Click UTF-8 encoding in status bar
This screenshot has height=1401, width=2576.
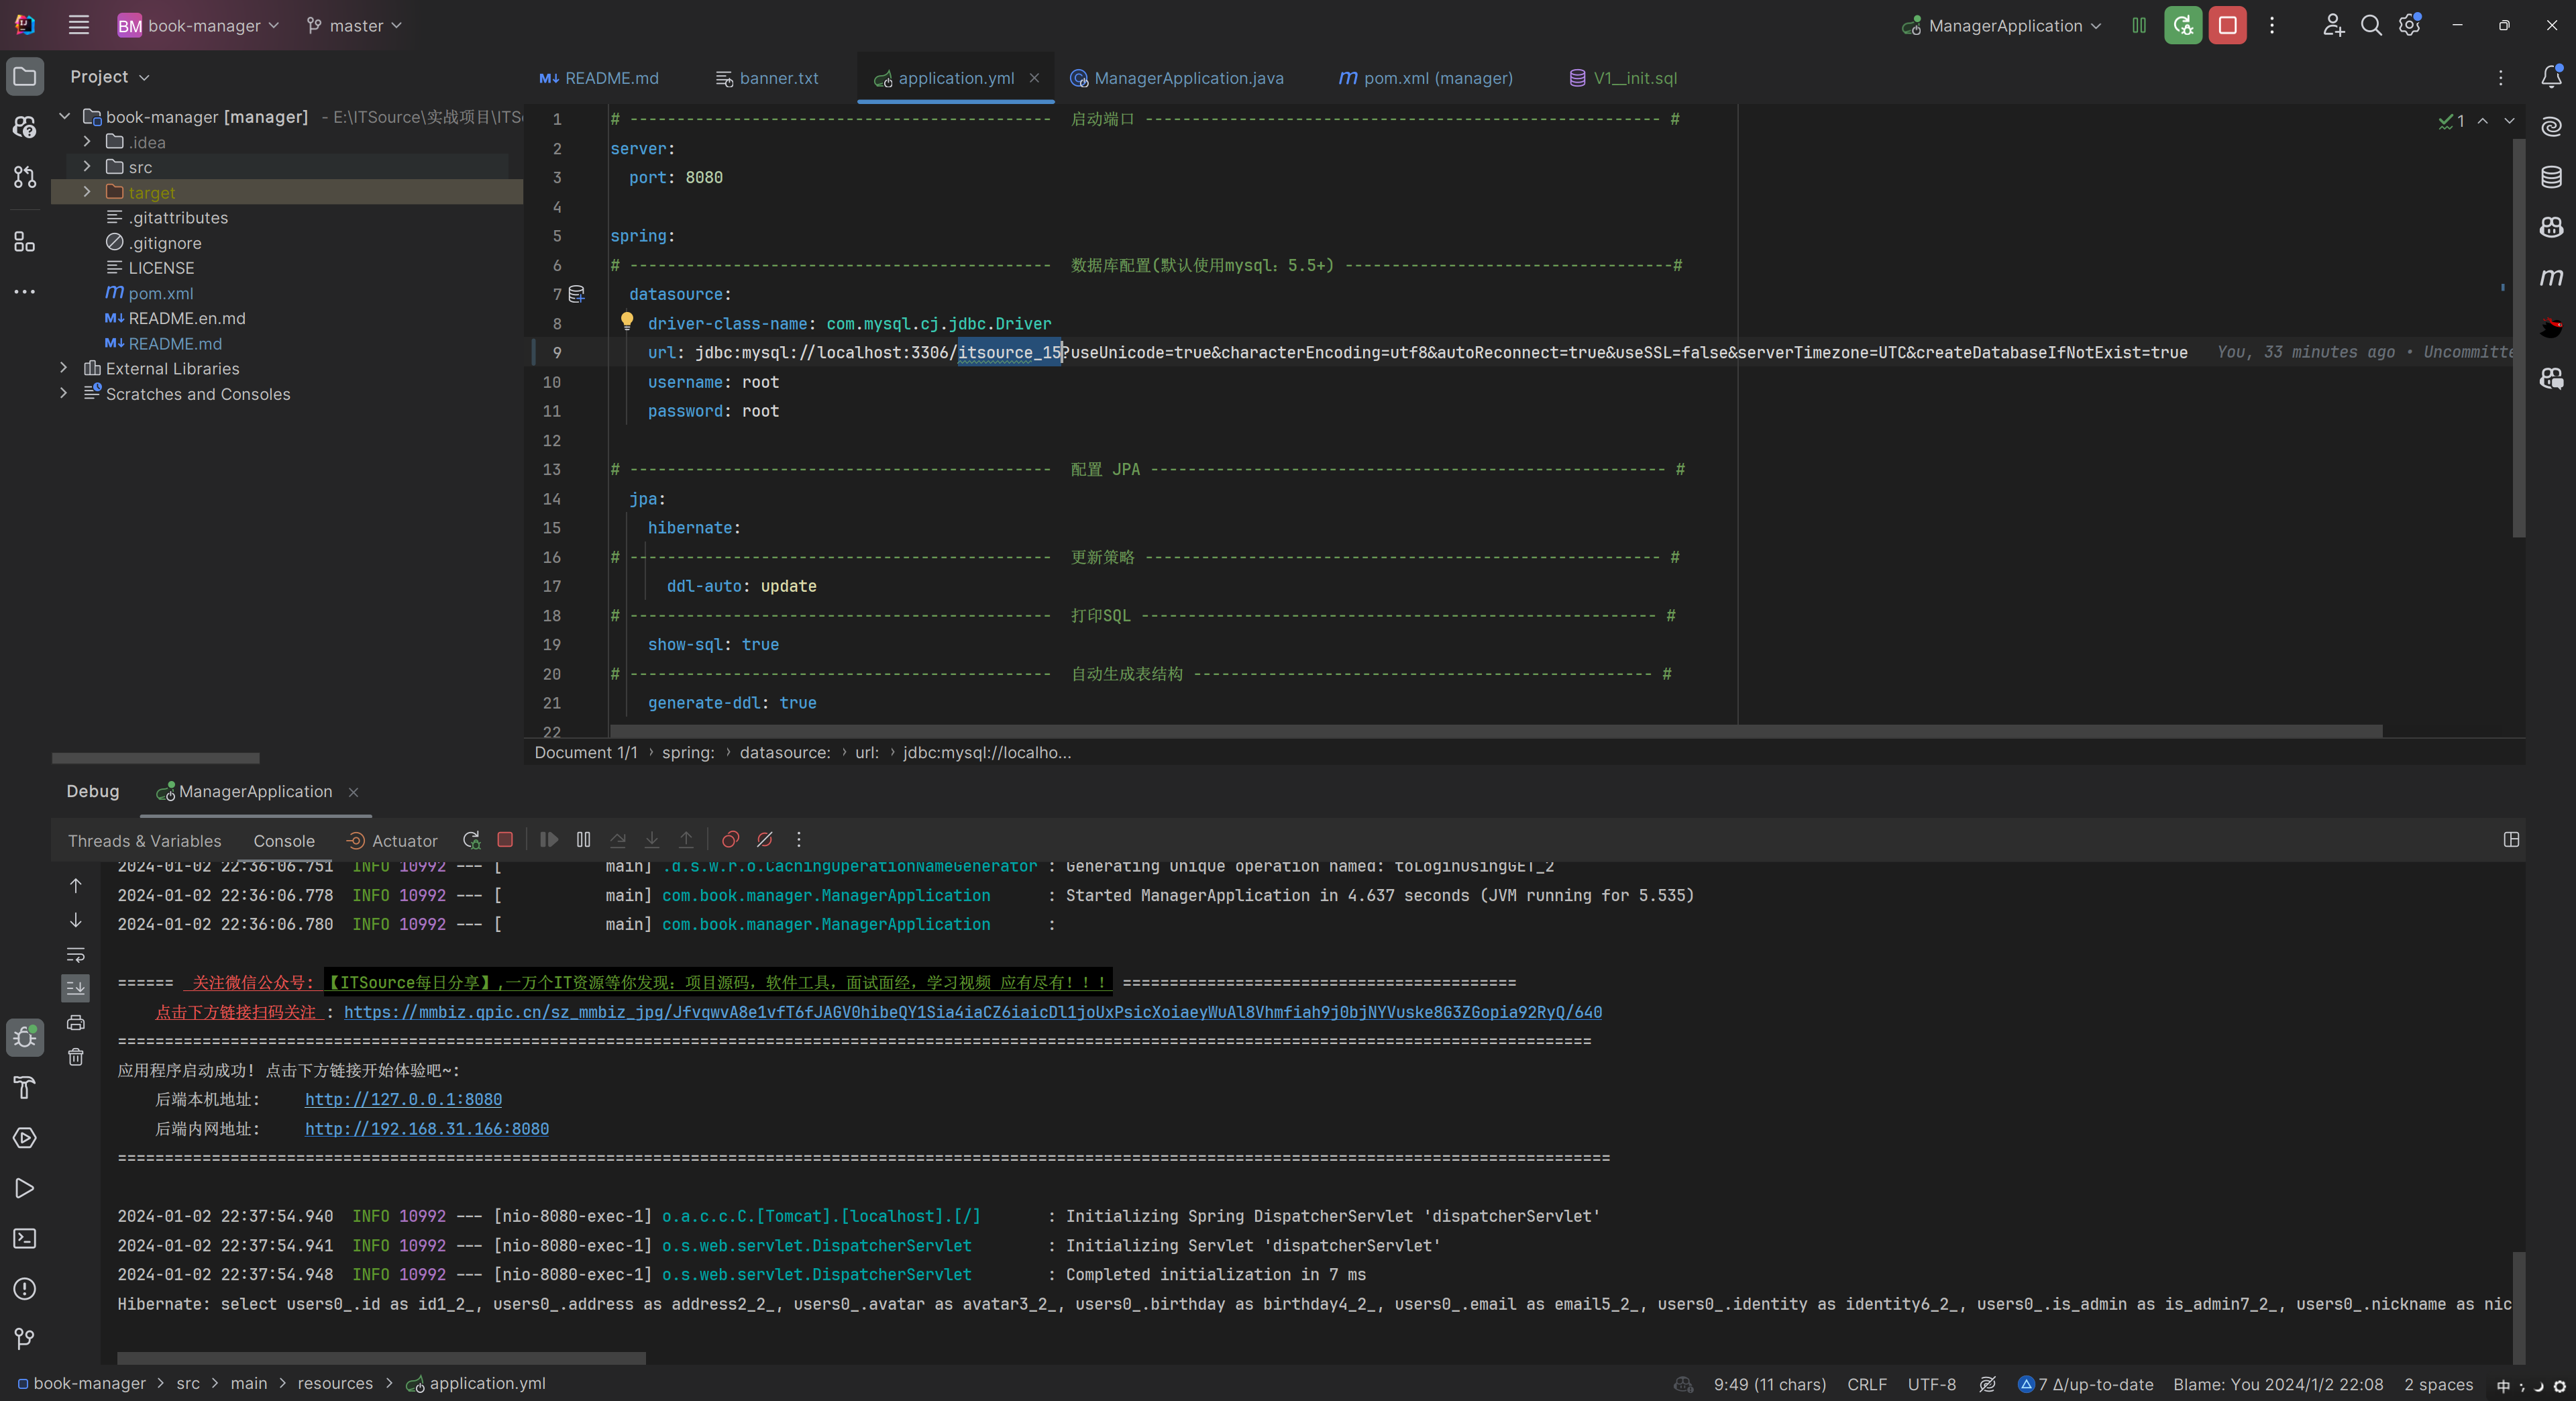pos(1931,1384)
